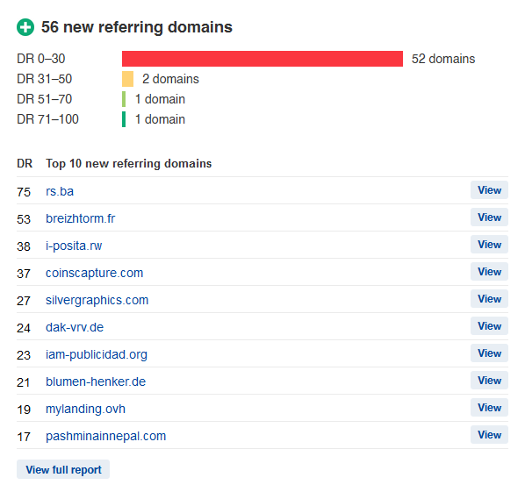Viewport: 525px width, 499px height.
Task: Click View button for coinscapture.com
Action: (489, 272)
